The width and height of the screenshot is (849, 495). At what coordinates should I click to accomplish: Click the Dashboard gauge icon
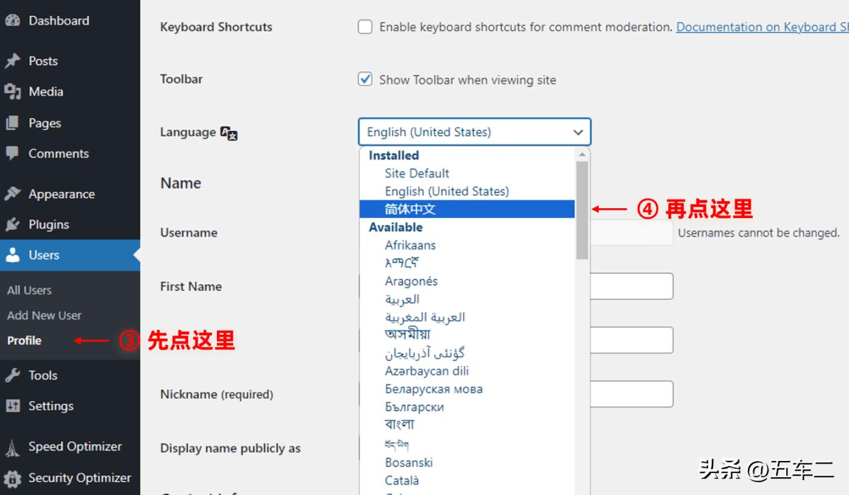pos(12,20)
